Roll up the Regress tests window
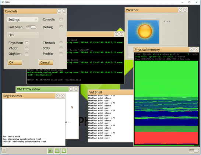The height and width of the screenshot is (155, 201). [x=58, y=95]
